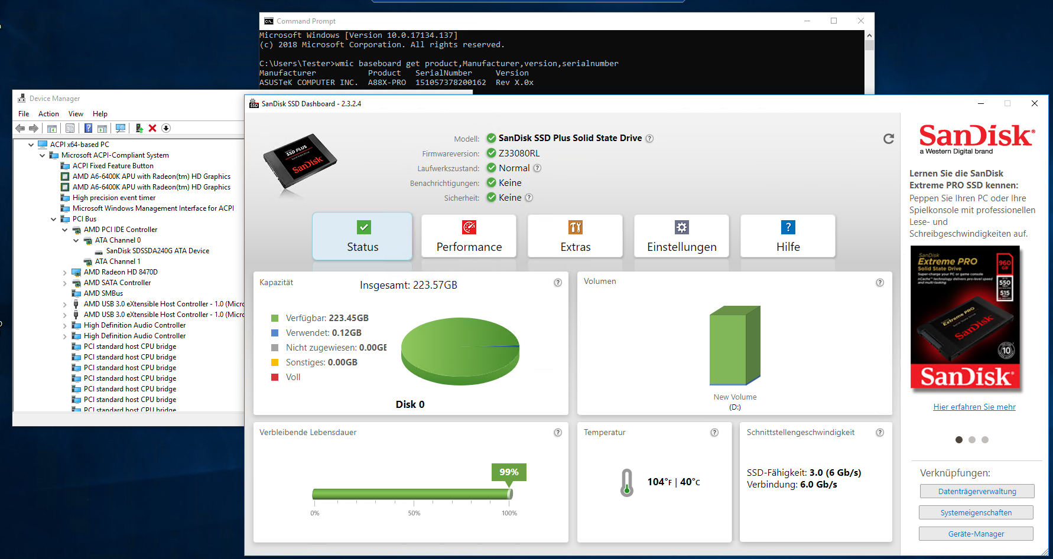The width and height of the screenshot is (1053, 559).
Task: Switch to the Performance tab
Action: [x=469, y=236]
